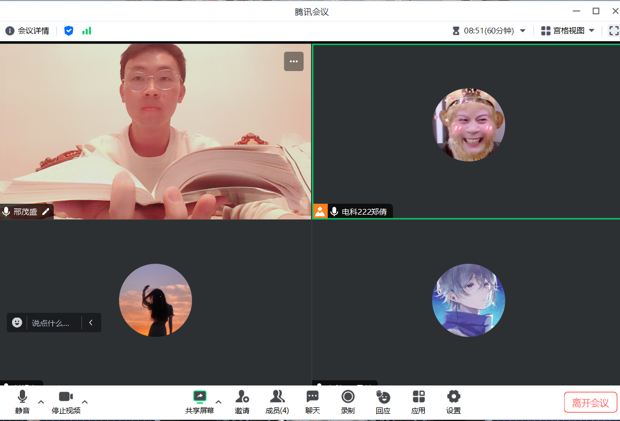The image size is (620, 421).
Task: Open the 邀请 invite panel
Action: click(242, 402)
